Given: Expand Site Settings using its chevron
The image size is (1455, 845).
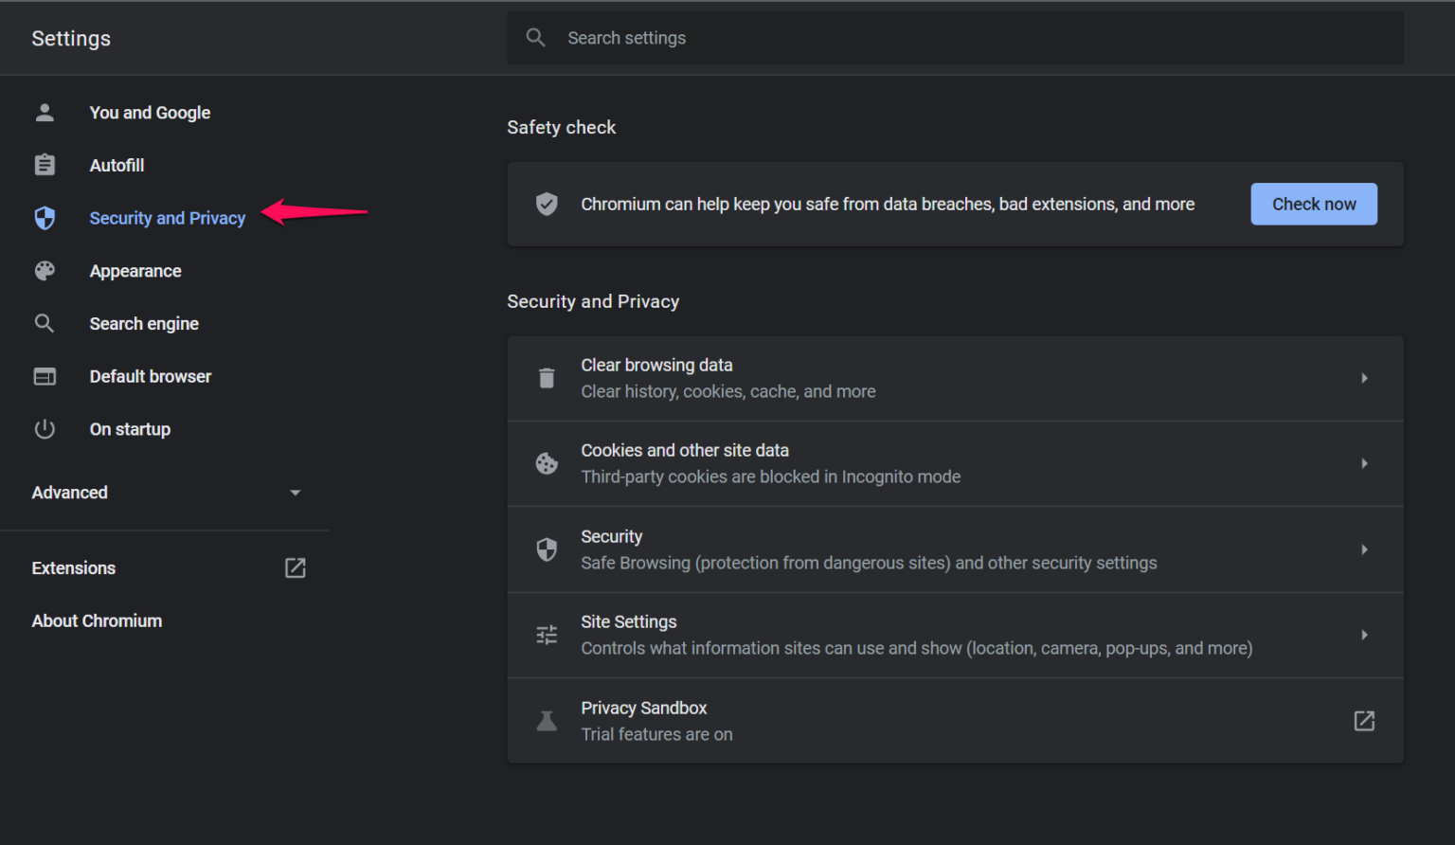Looking at the screenshot, I should [1363, 635].
